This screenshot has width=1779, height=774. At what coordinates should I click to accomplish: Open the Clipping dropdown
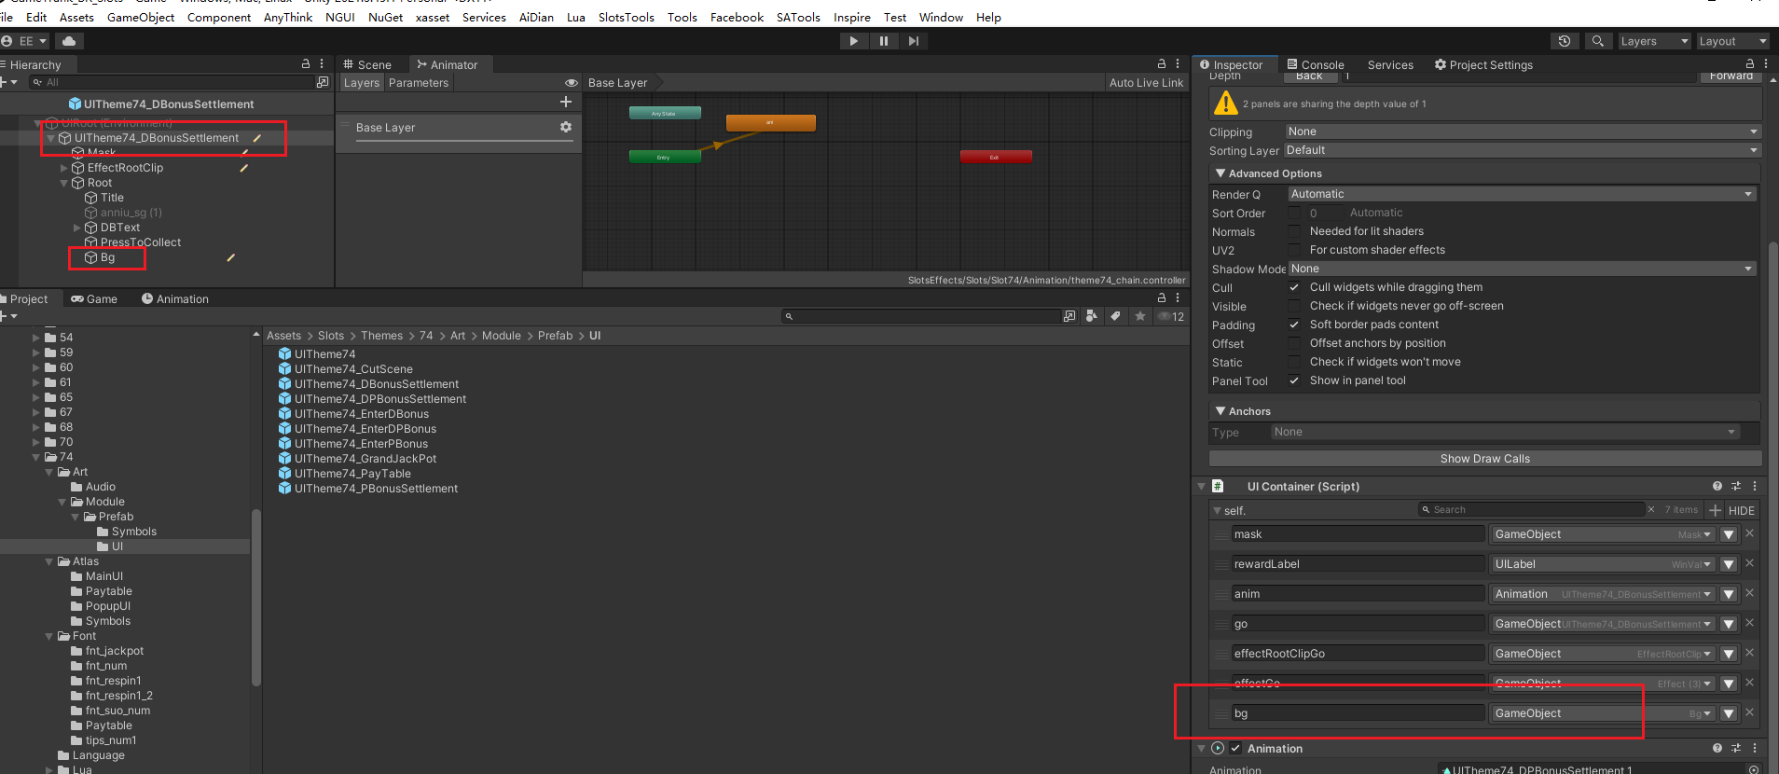pos(1521,131)
